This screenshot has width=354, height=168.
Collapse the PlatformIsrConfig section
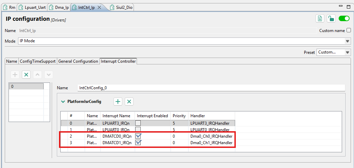63,102
